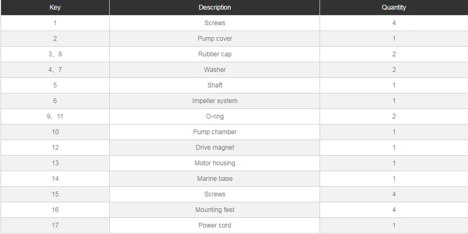Click the Motor housing cell

point(215,163)
